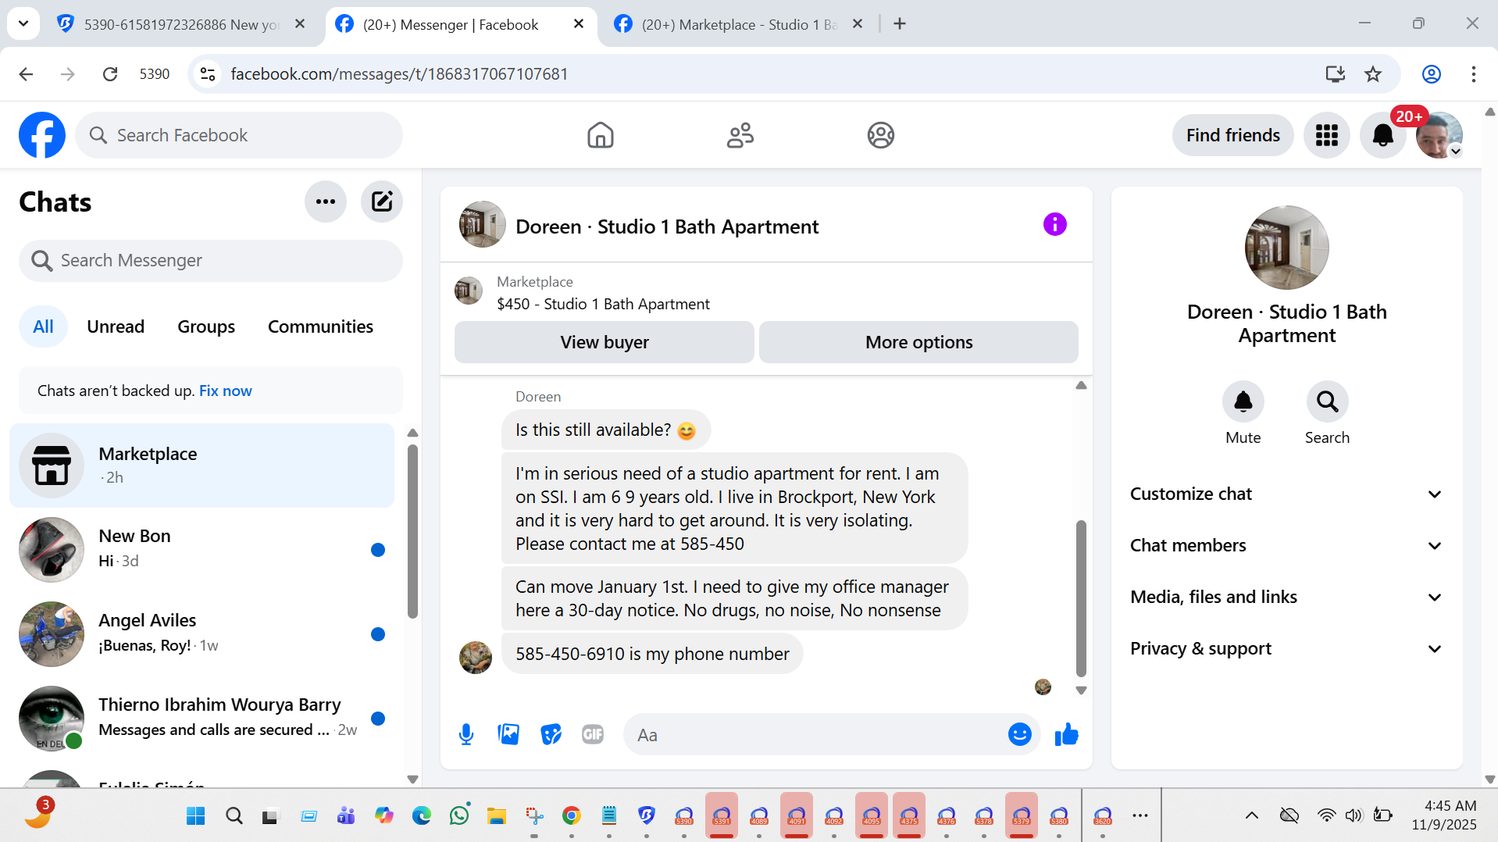Switch to the Marketplace Studio 1 Bath browser tab
Screen dimensions: 1498x842
click(x=738, y=24)
